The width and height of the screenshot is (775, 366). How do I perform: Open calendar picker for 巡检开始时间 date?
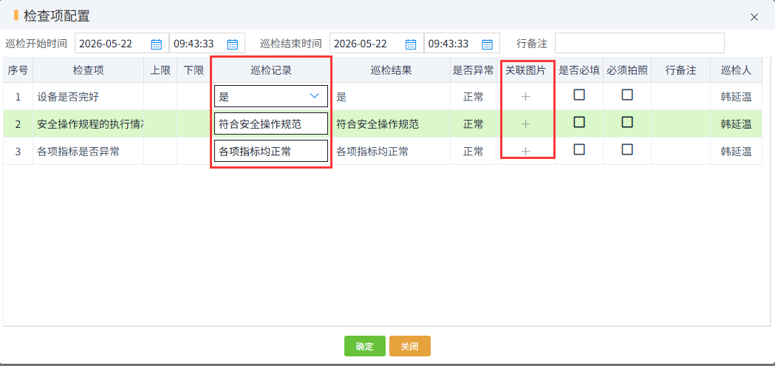pos(156,44)
